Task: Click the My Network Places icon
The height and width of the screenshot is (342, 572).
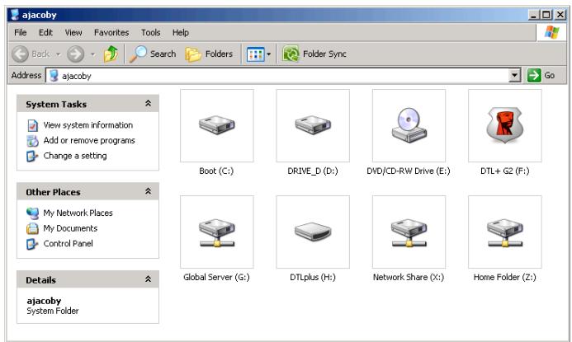Action: click(32, 213)
